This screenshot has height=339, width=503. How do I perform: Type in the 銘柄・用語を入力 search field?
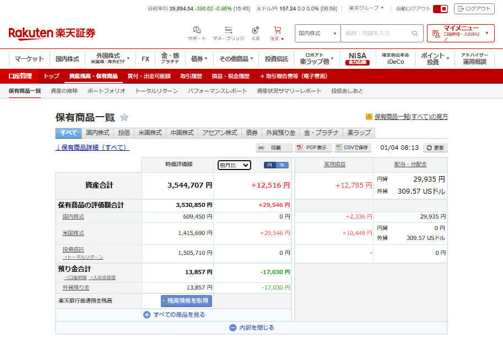tap(375, 34)
